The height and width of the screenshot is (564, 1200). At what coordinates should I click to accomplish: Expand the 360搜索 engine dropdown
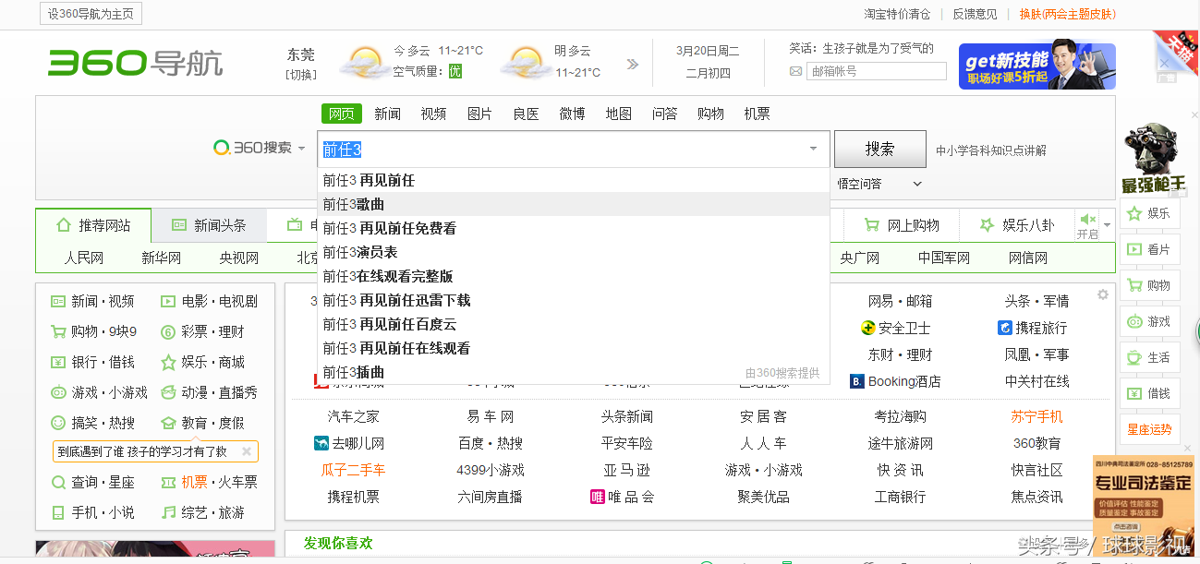click(x=301, y=149)
